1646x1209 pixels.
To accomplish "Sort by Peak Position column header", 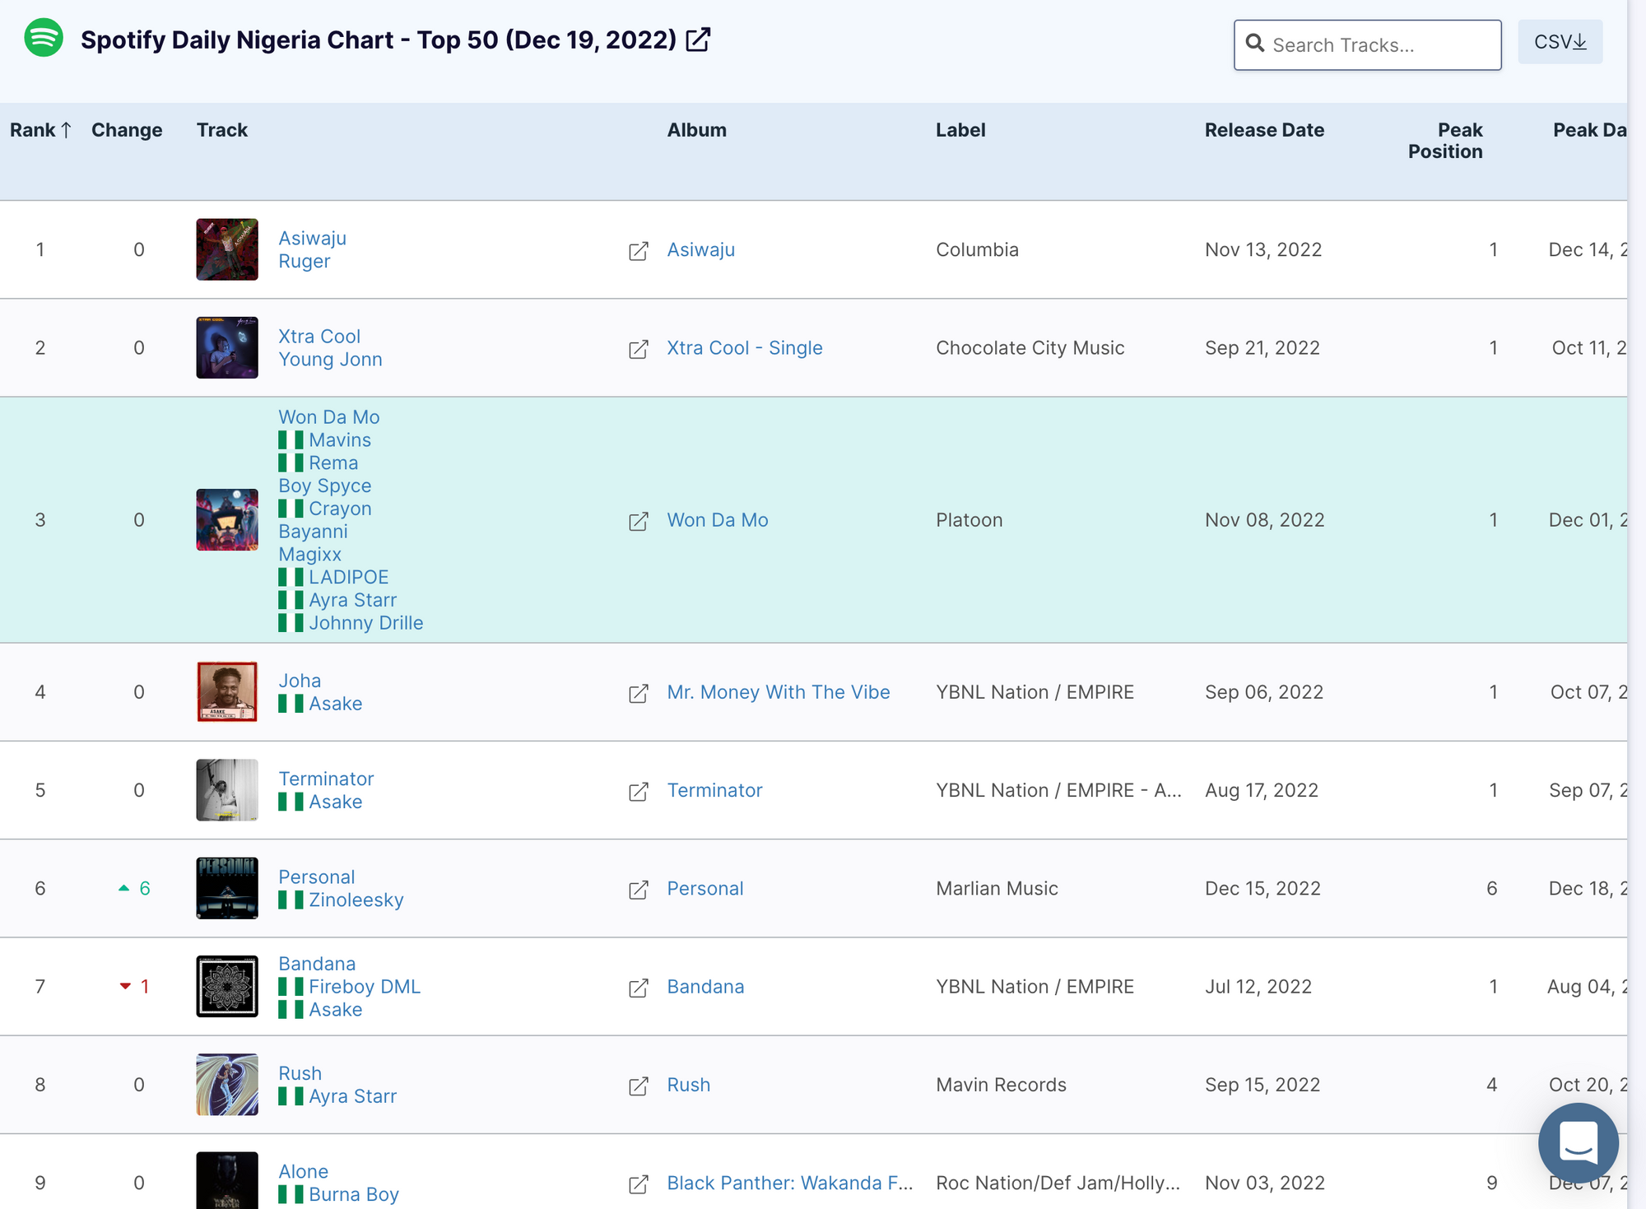I will click(x=1445, y=141).
